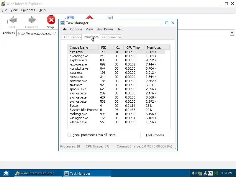This screenshot has height=177, width=236.
Task: Click the red Stop icon in Wine Internet Explorer
Action: tap(51, 20)
